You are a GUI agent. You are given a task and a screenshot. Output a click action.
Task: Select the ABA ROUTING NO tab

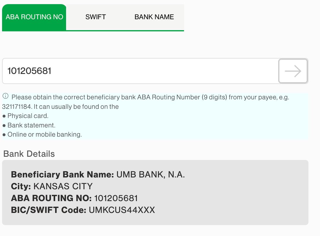(34, 17)
